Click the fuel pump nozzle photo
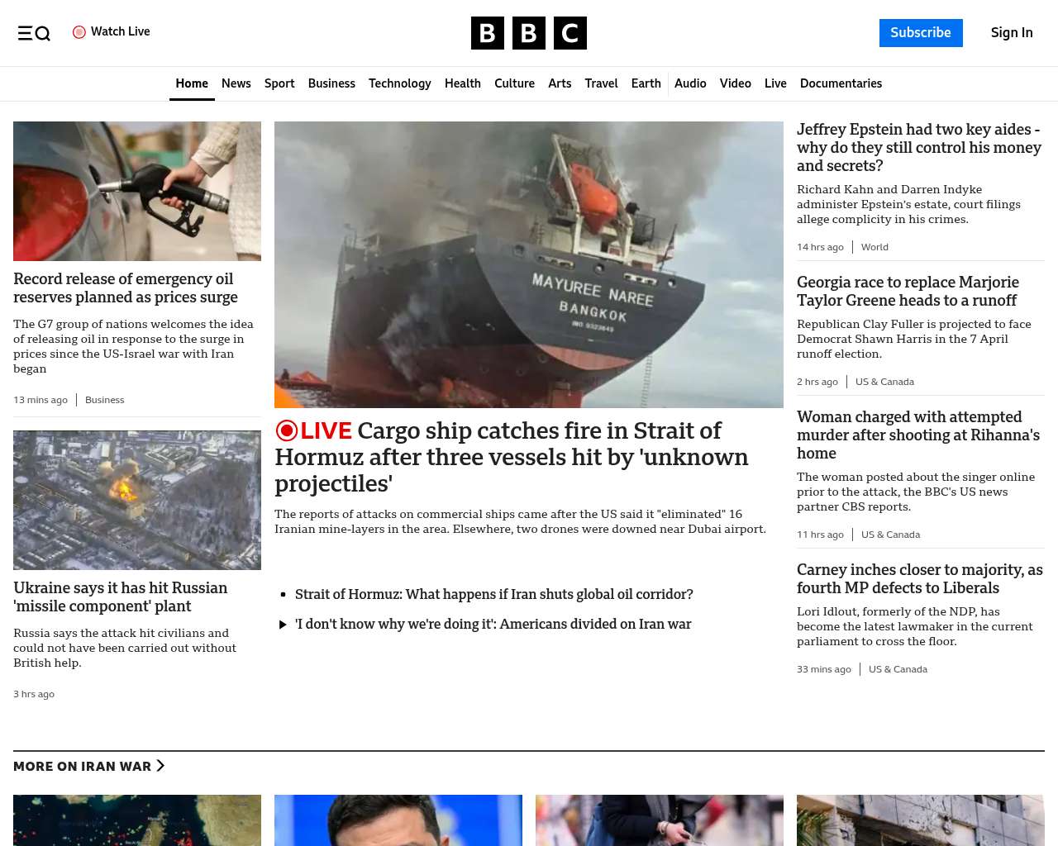Viewport: 1058px width, 846px height. coord(137,191)
